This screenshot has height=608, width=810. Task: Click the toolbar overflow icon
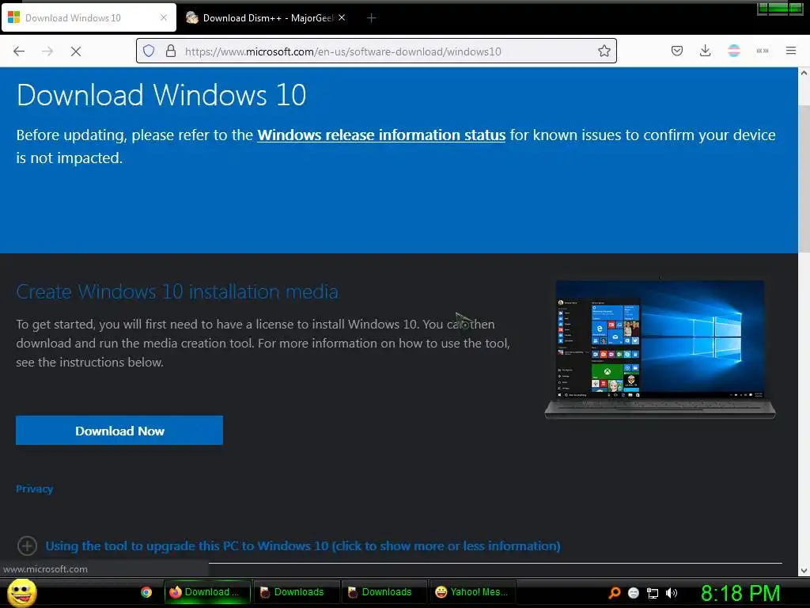762,51
